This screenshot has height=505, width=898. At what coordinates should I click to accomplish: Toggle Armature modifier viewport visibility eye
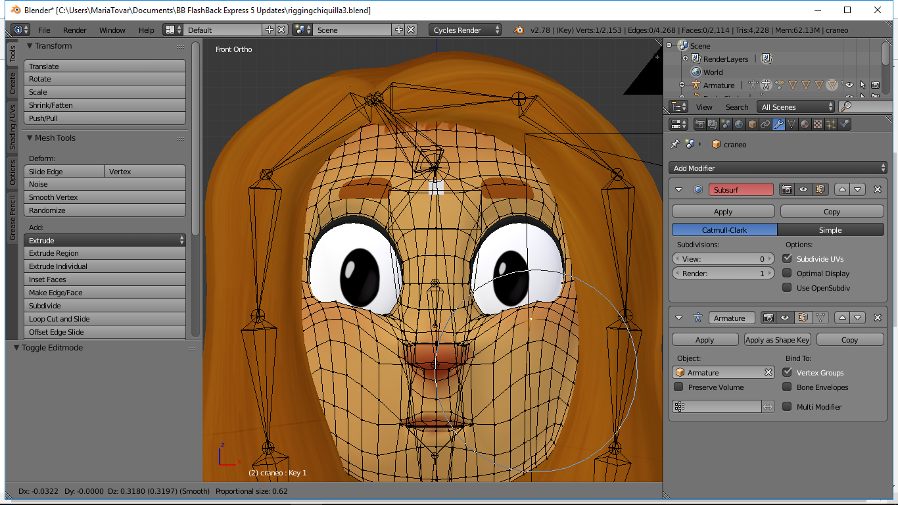785,318
